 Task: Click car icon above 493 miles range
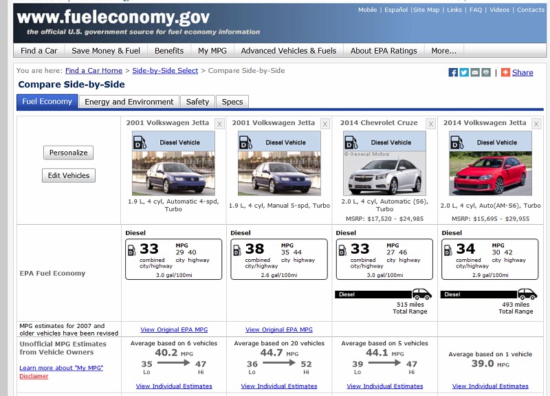click(x=527, y=294)
